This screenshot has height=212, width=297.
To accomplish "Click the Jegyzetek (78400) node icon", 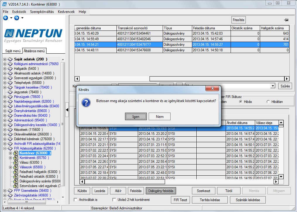I will 10,92.
